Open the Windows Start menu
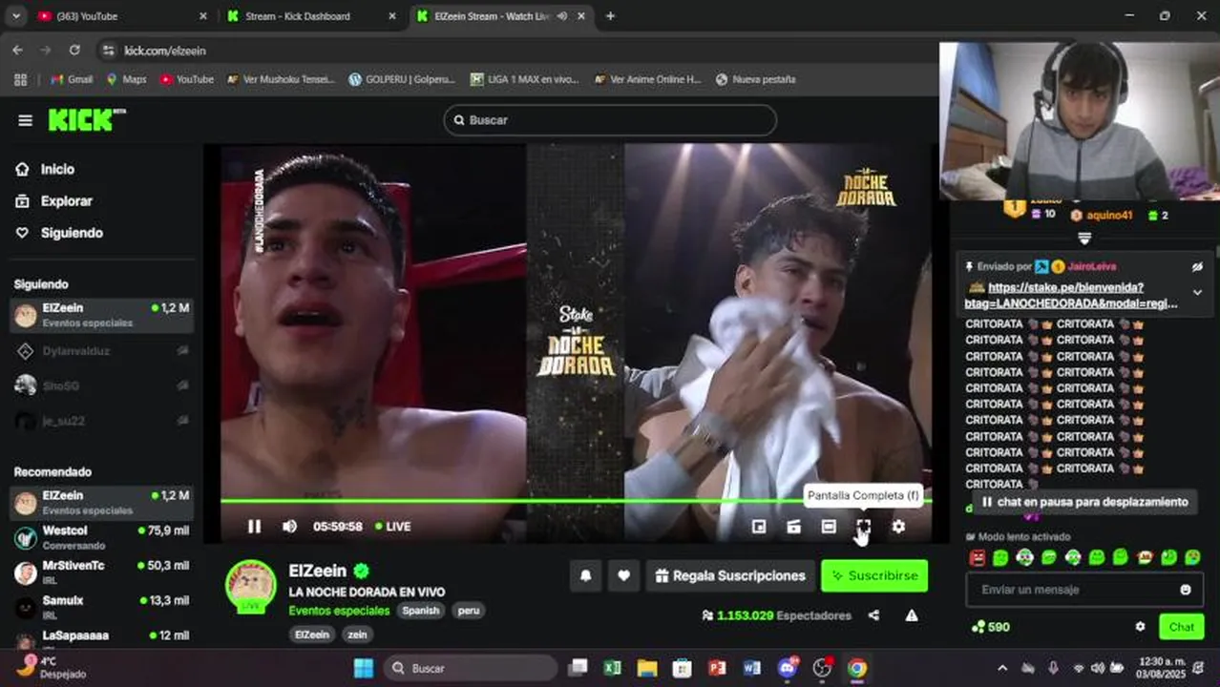 coord(364,668)
